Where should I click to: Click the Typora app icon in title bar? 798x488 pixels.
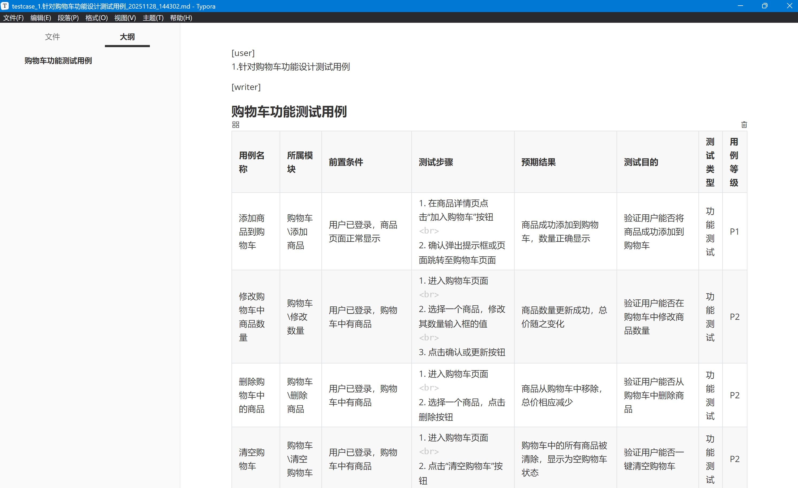point(5,6)
